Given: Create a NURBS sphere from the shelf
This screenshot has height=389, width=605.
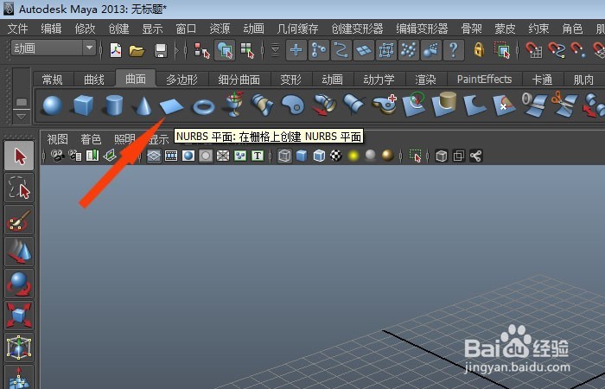Looking at the screenshot, I should (53, 105).
